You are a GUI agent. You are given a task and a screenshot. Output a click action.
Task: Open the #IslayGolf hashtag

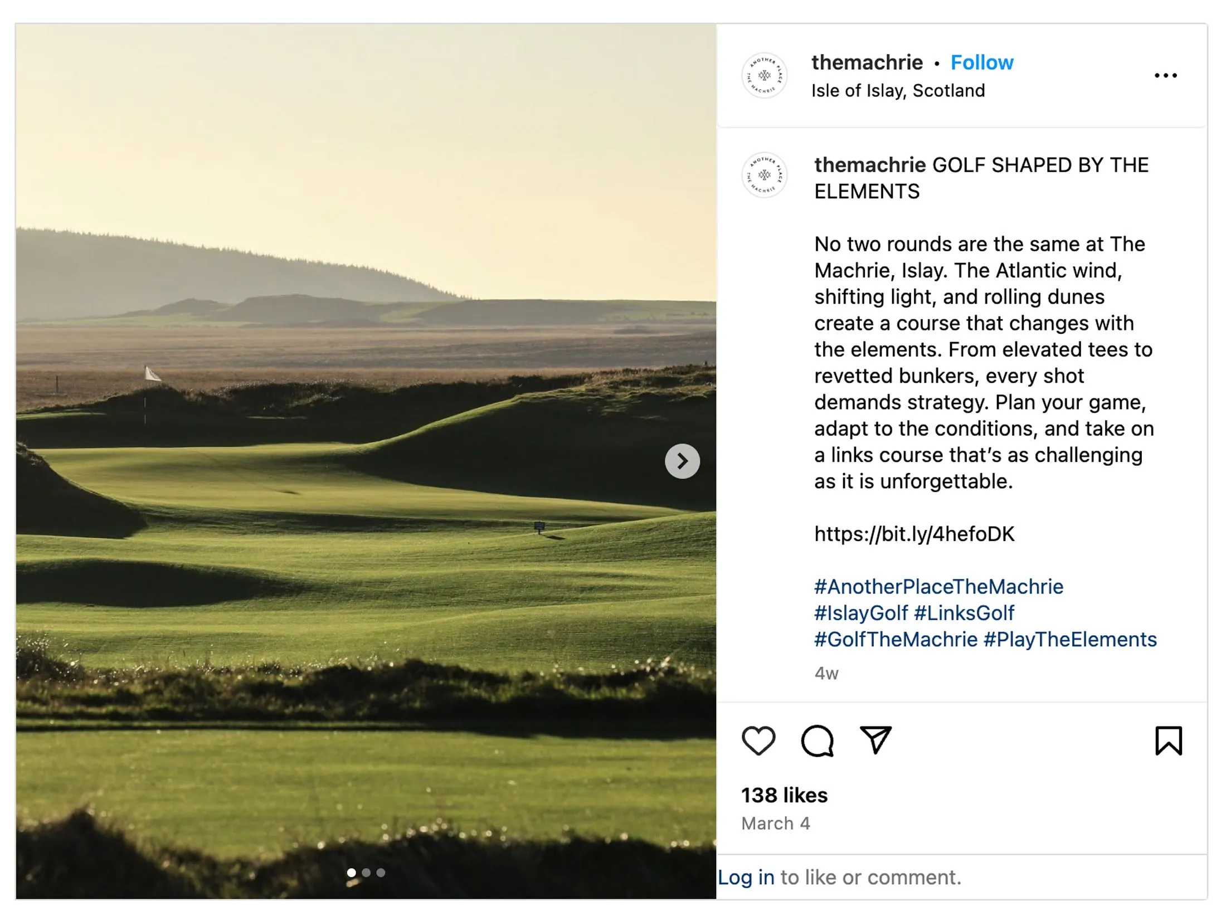click(x=860, y=613)
